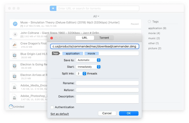Switch to the Torrent tab
The height and width of the screenshot is (123, 189).
pyautogui.click(x=104, y=38)
